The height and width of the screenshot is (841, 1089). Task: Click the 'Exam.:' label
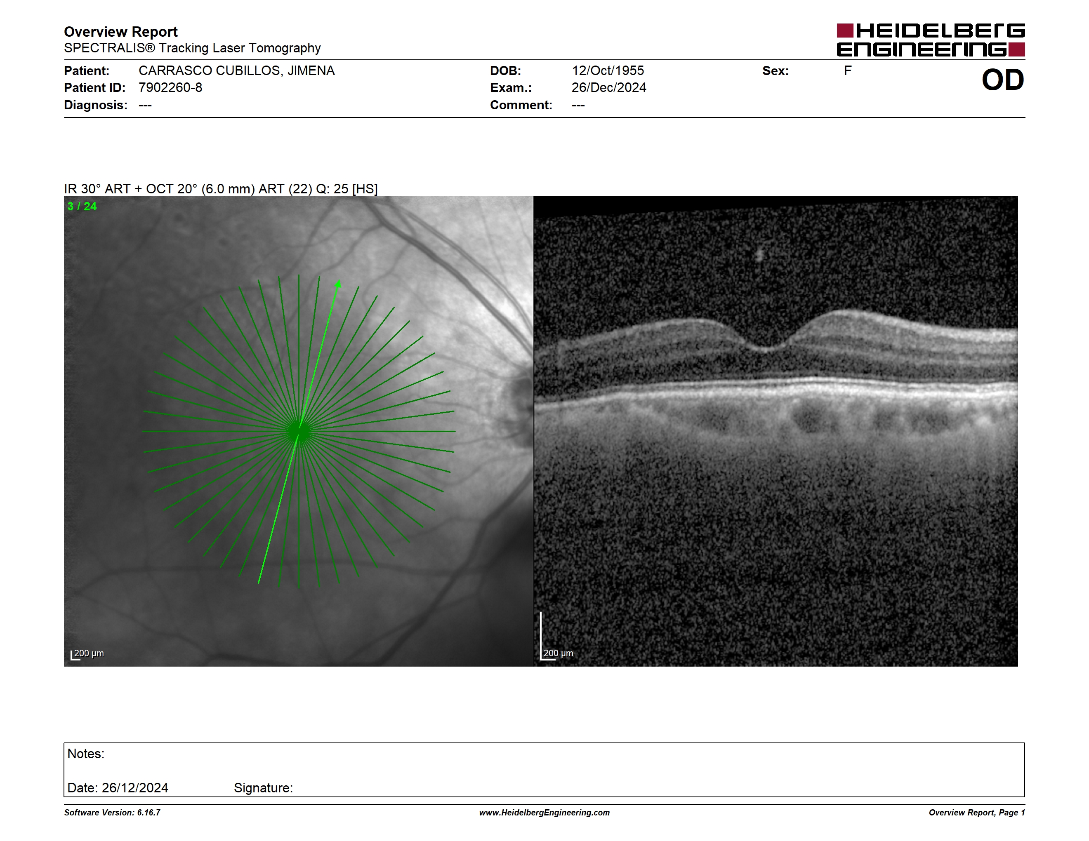tap(511, 88)
